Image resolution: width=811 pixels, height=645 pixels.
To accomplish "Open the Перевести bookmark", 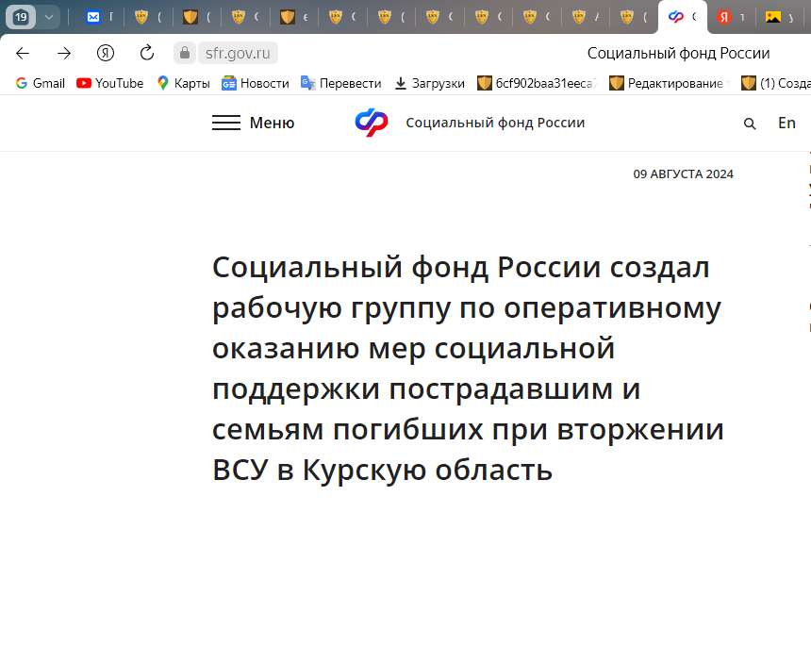I will click(340, 83).
